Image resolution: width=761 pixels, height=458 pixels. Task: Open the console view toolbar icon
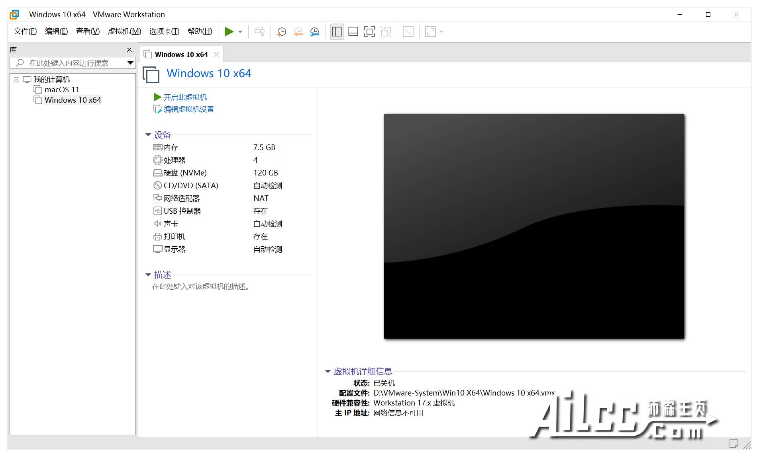click(408, 31)
